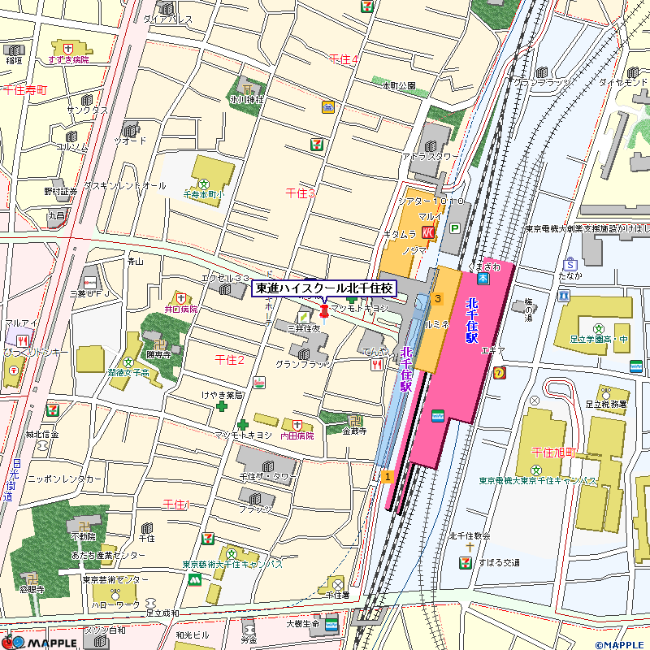Open the MAPPLE logo in bottom-left corner
The width and height of the screenshot is (650, 650).
[x=39, y=642]
